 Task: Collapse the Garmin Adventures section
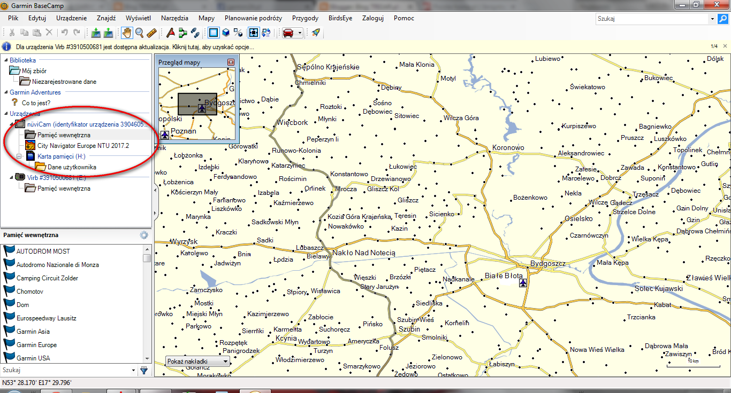click(x=5, y=92)
